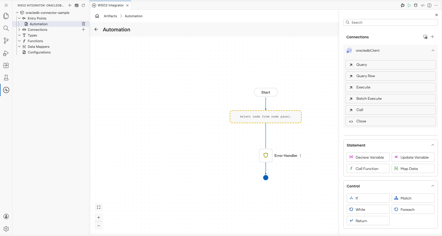Open Artifacts breadcrumb
The width and height of the screenshot is (442, 236).
[x=110, y=16]
